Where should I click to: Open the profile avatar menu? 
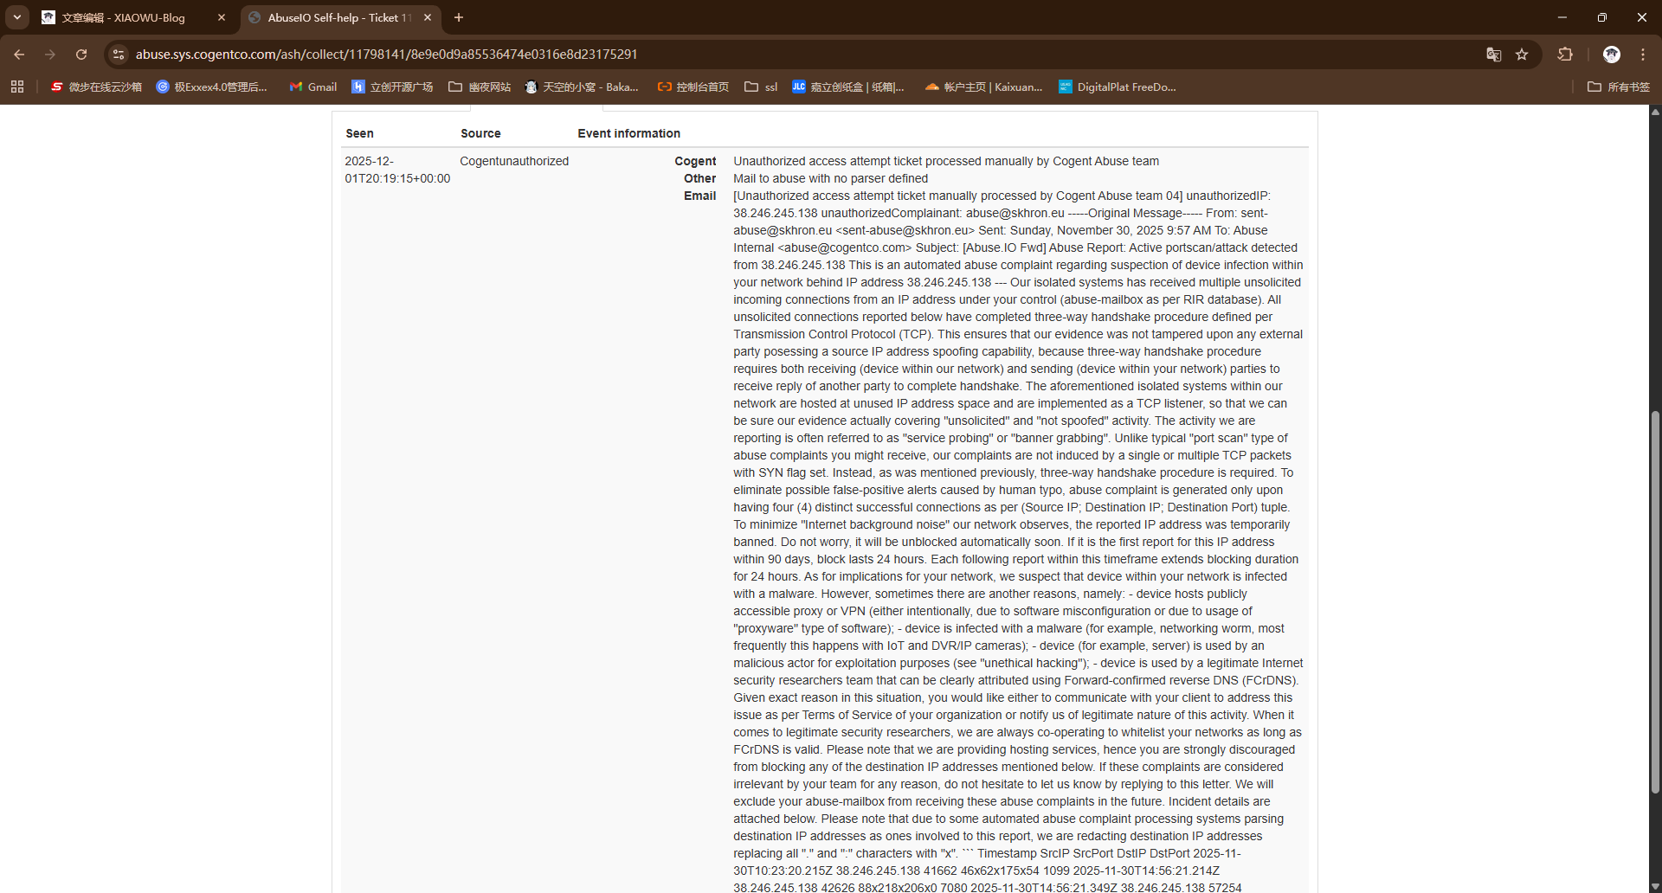point(1611,55)
